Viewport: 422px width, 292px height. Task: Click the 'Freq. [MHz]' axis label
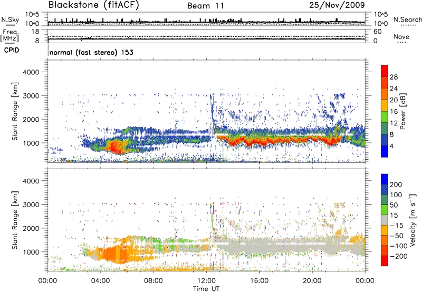tap(9, 35)
